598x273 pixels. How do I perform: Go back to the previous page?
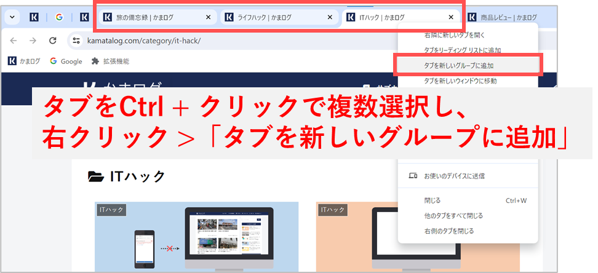(x=14, y=41)
